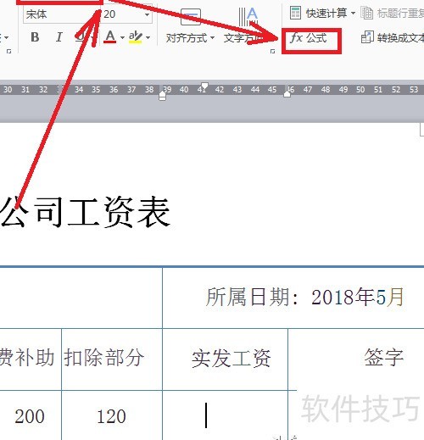Click the text direction icon
The height and width of the screenshot is (440, 424).
click(x=248, y=16)
